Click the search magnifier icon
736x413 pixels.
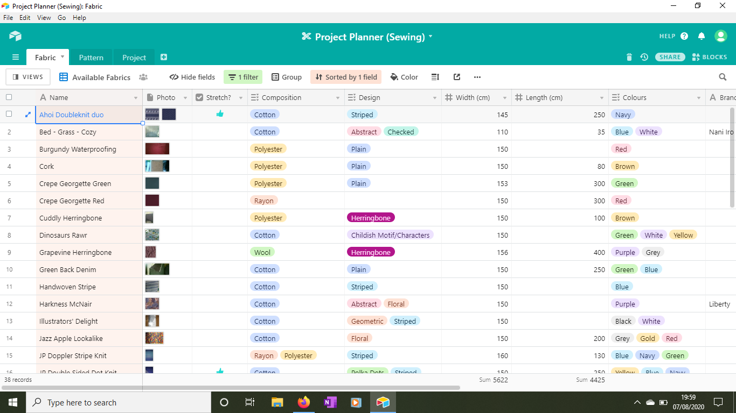pos(723,77)
